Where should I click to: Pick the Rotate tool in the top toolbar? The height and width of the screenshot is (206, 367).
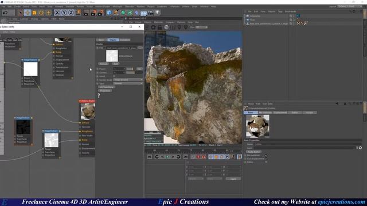(x=41, y=13)
